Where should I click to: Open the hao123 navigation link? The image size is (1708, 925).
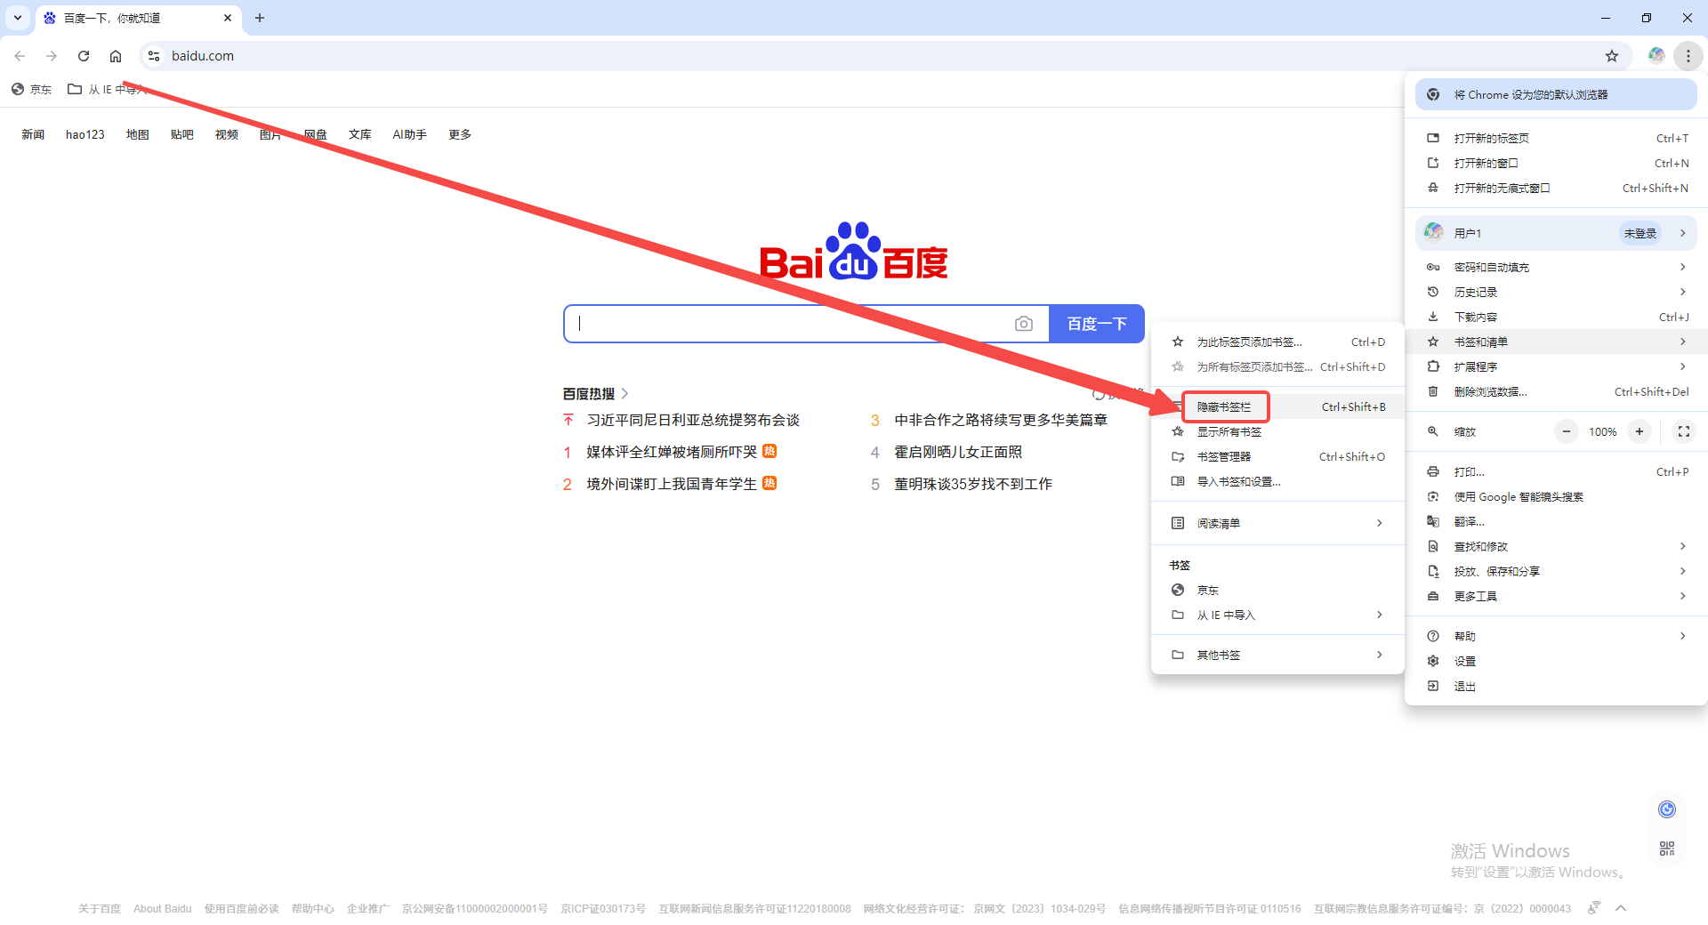click(x=85, y=134)
